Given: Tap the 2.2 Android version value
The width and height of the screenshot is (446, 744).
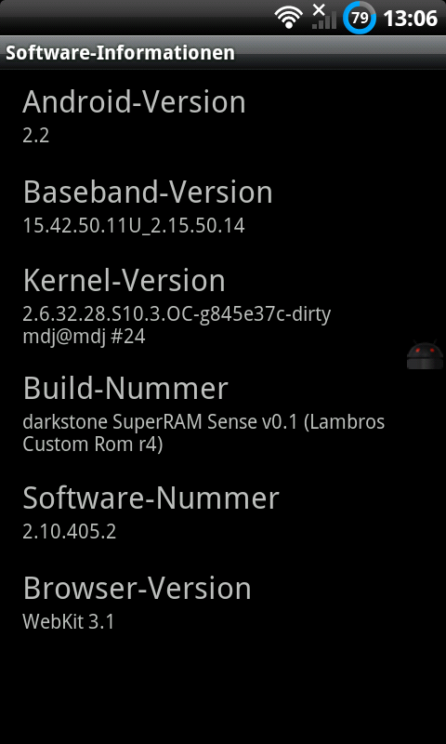Looking at the screenshot, I should tap(36, 136).
